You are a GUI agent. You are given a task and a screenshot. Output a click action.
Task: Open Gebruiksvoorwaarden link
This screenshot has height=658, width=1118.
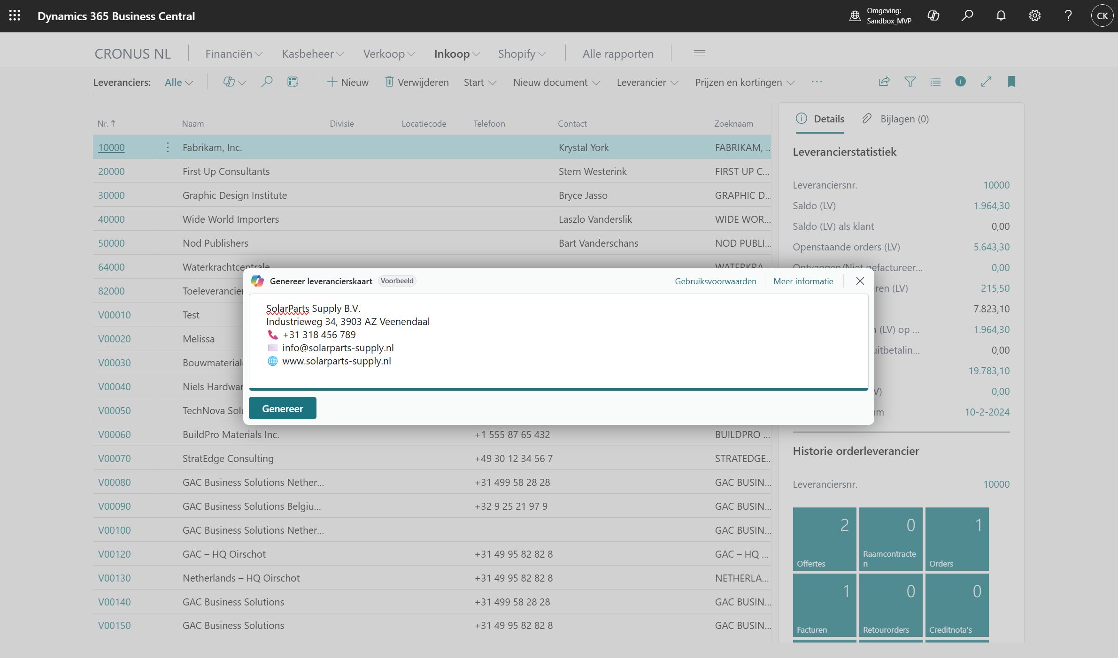715,281
